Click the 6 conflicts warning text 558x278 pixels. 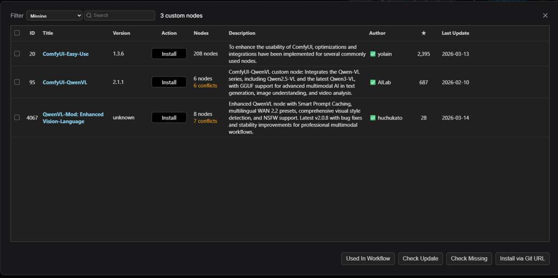pos(205,86)
